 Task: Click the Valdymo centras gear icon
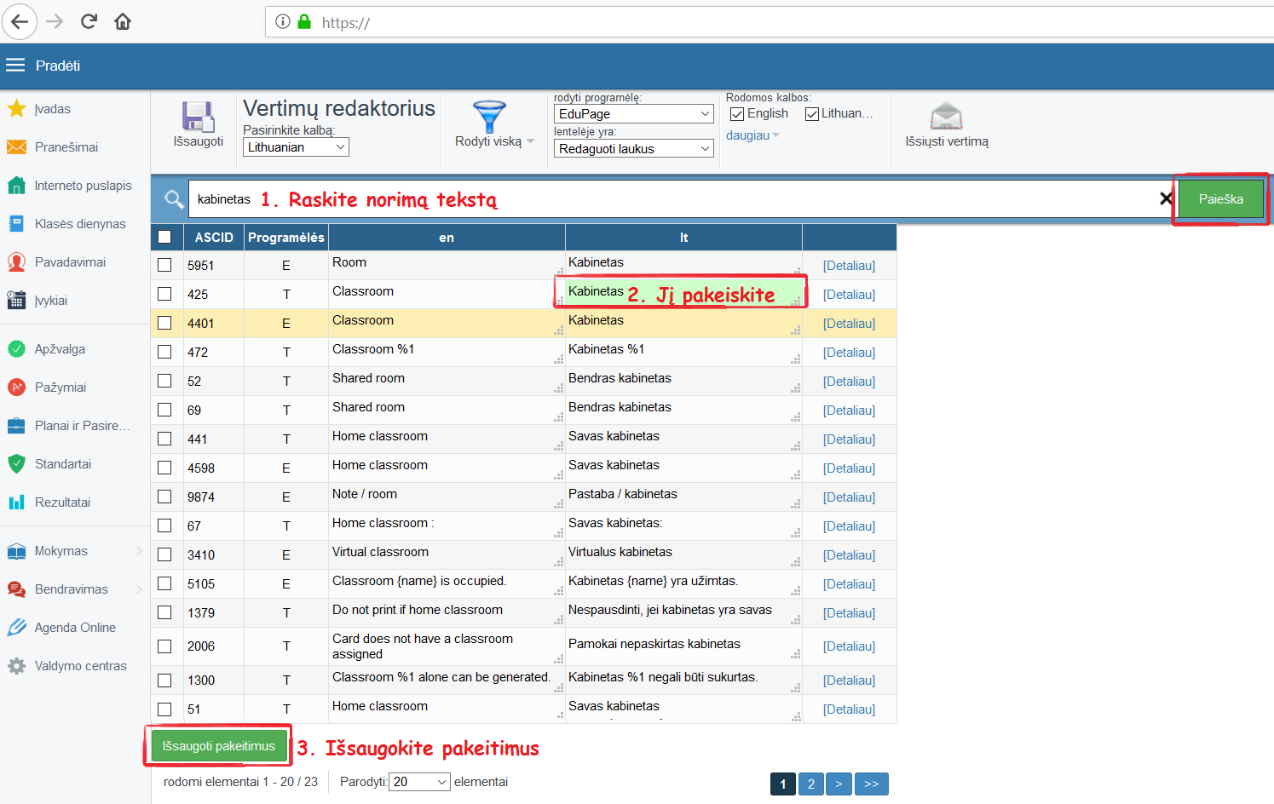[16, 666]
